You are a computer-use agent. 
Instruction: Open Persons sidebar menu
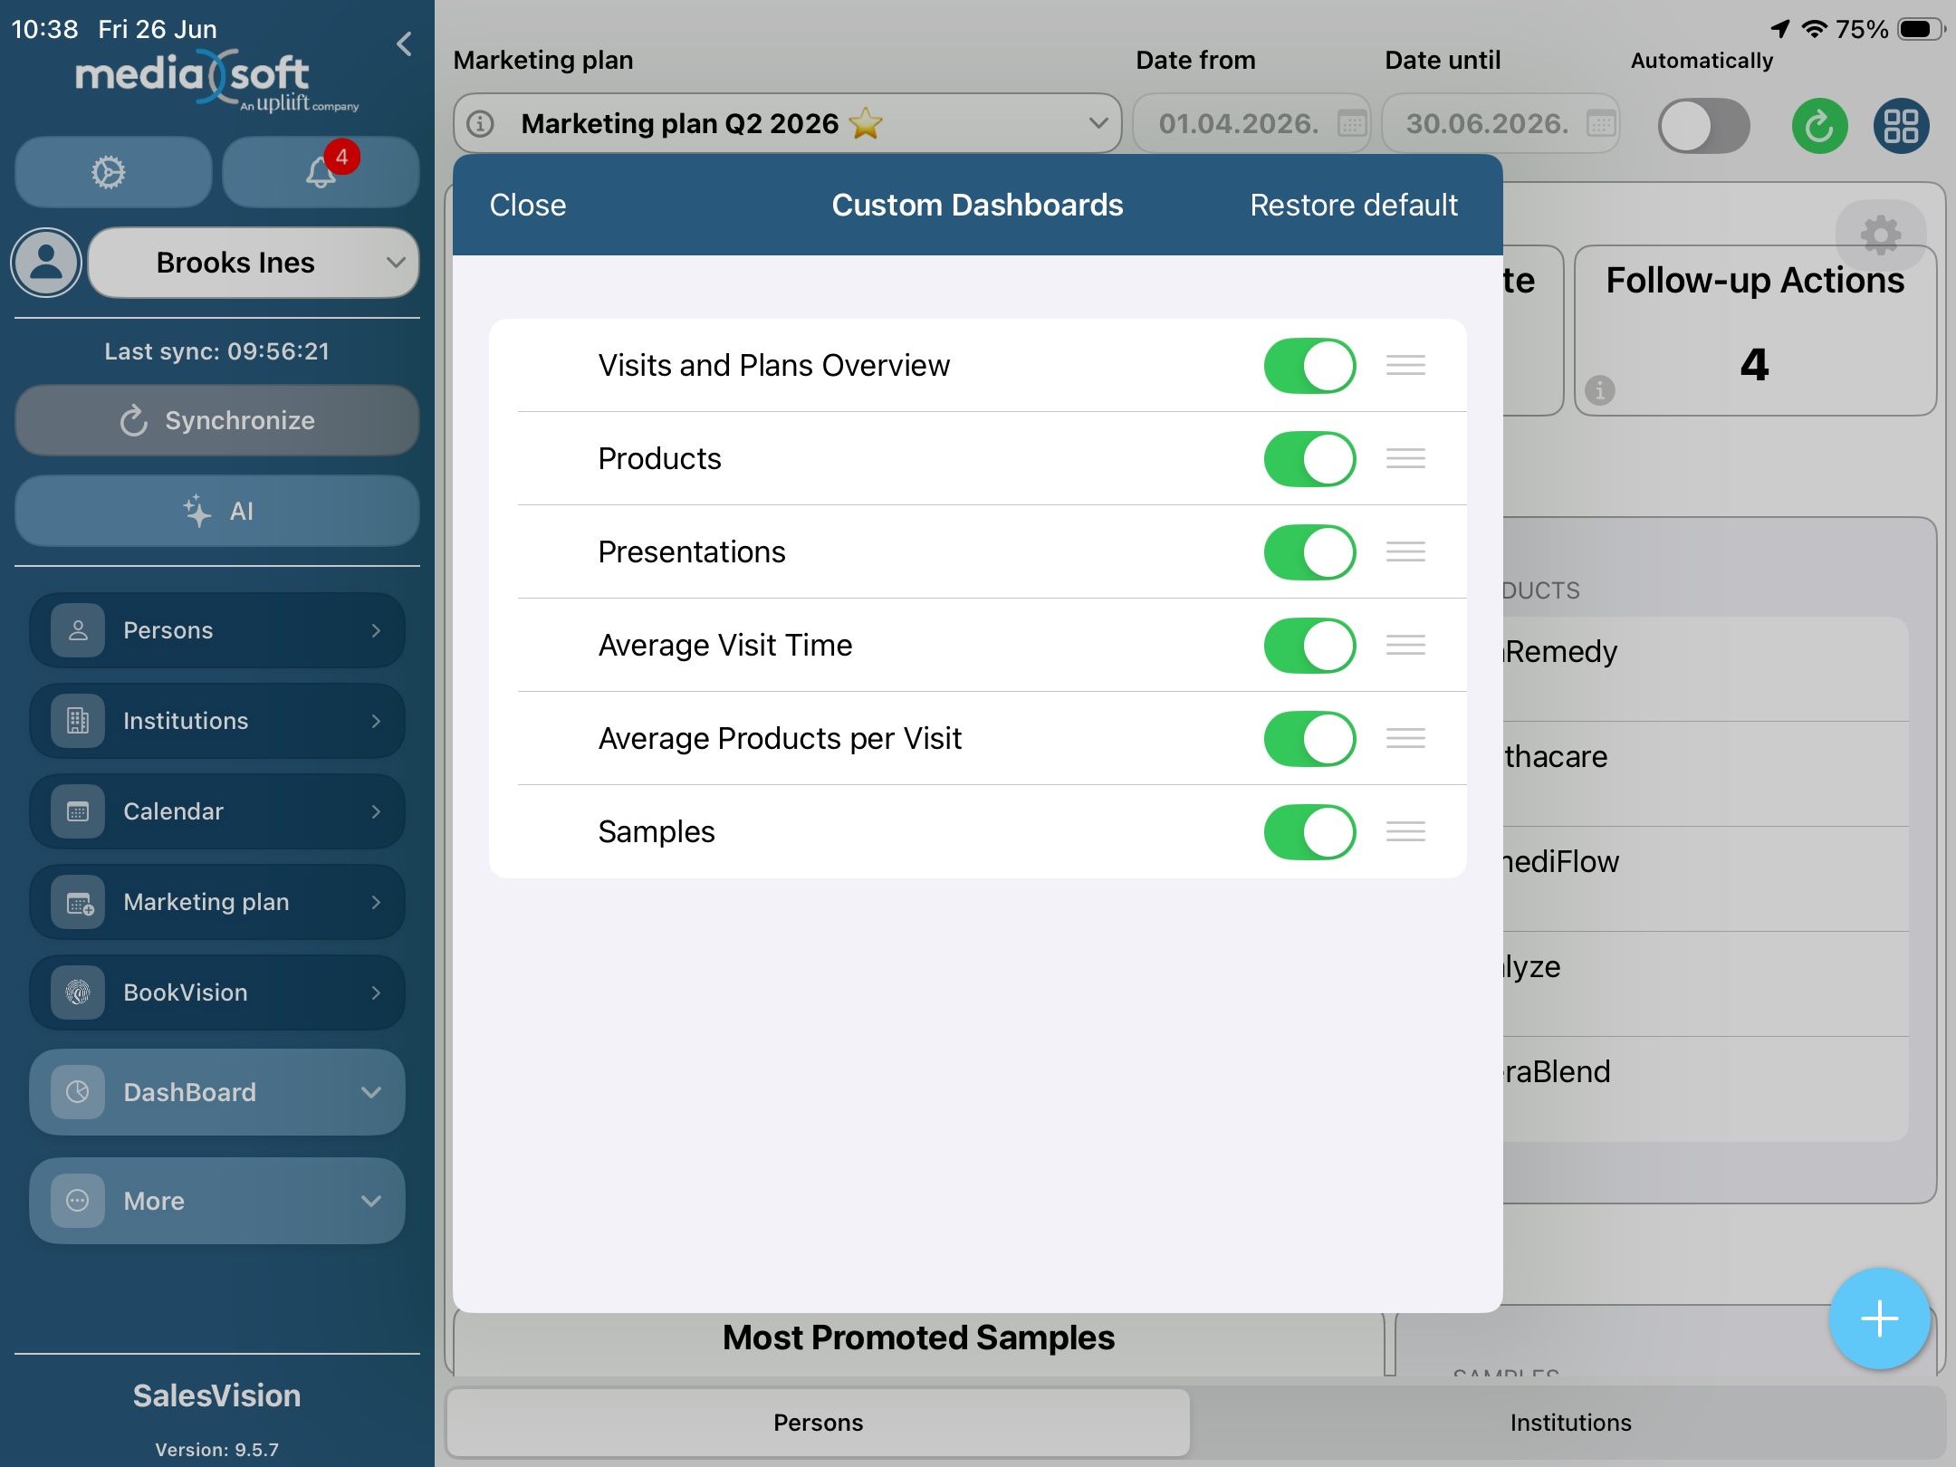217,630
